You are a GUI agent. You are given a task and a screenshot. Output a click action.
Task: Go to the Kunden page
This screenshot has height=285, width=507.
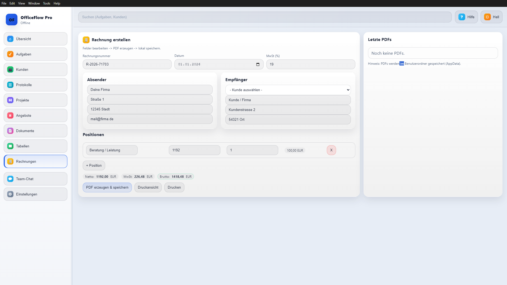tap(35, 69)
